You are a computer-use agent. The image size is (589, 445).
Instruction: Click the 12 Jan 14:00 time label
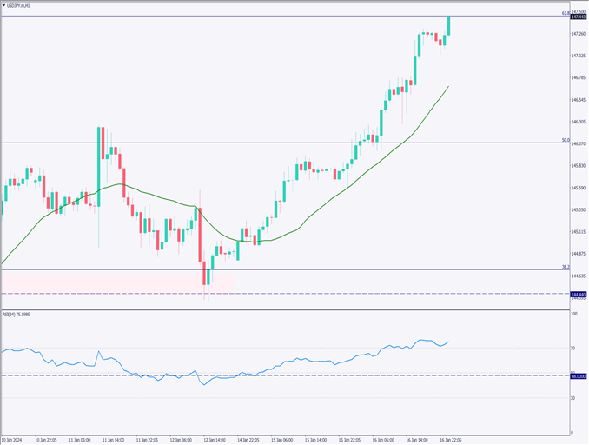[214, 439]
